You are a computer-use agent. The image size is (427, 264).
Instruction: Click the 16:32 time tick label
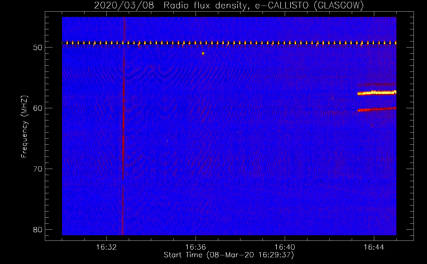pyautogui.click(x=106, y=247)
